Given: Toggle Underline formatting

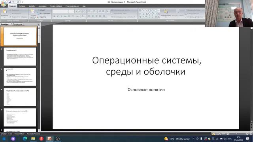Looking at the screenshot, I should (62, 16).
